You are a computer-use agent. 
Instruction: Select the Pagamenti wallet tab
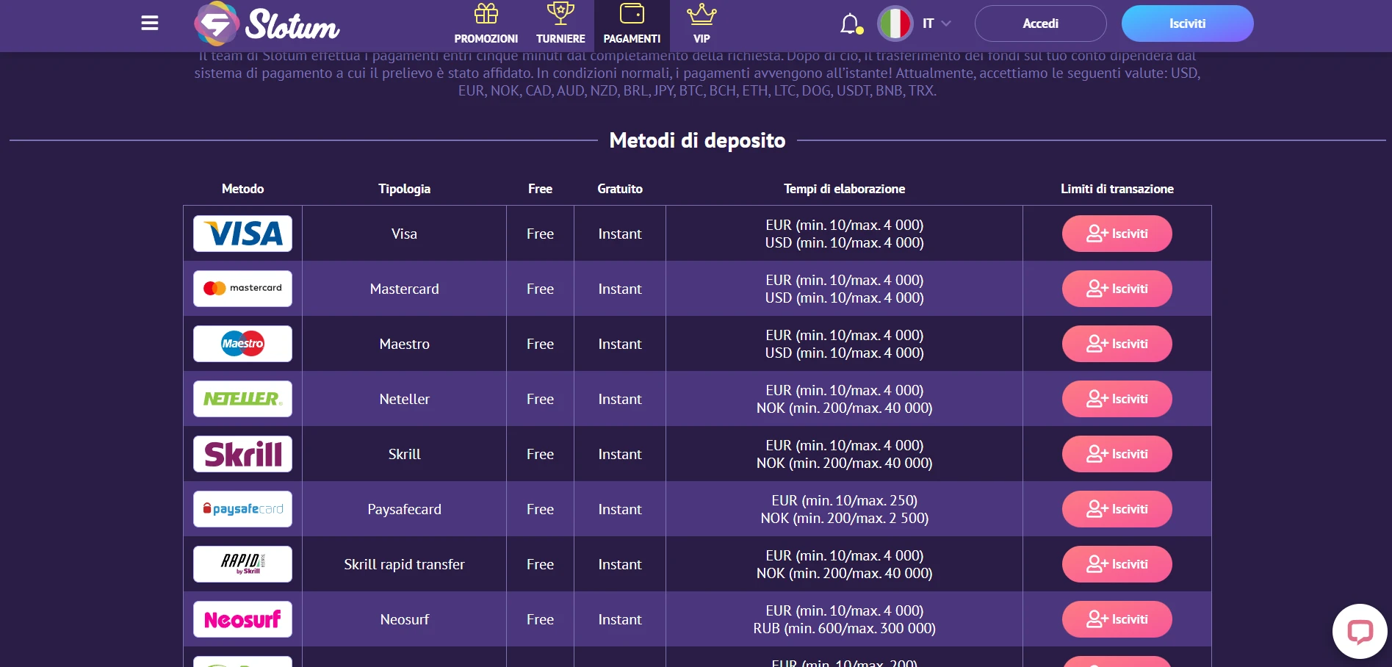[x=632, y=24]
